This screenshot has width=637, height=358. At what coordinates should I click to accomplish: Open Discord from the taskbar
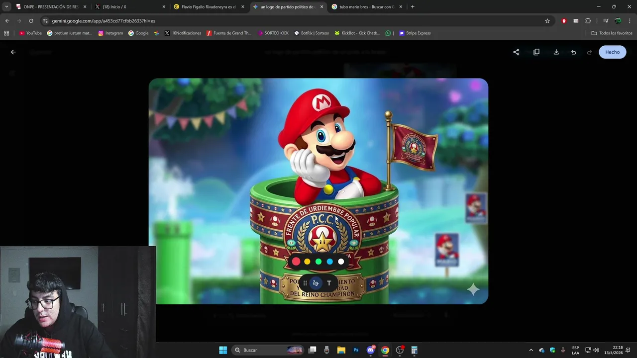pyautogui.click(x=370, y=350)
